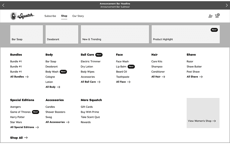Screen dimensions: 230x144
Task: Open Lotion under Body
Action: [x=49, y=82]
